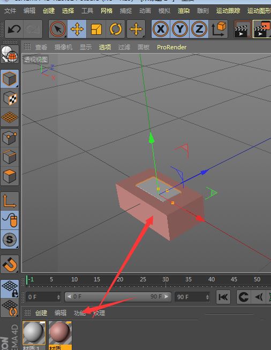Switch to Polygons mode

10,176
